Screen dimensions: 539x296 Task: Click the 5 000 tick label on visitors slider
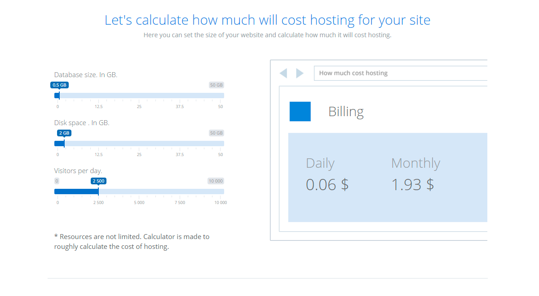click(139, 202)
